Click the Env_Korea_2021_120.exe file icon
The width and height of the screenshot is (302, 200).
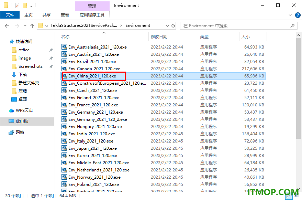click(64, 155)
